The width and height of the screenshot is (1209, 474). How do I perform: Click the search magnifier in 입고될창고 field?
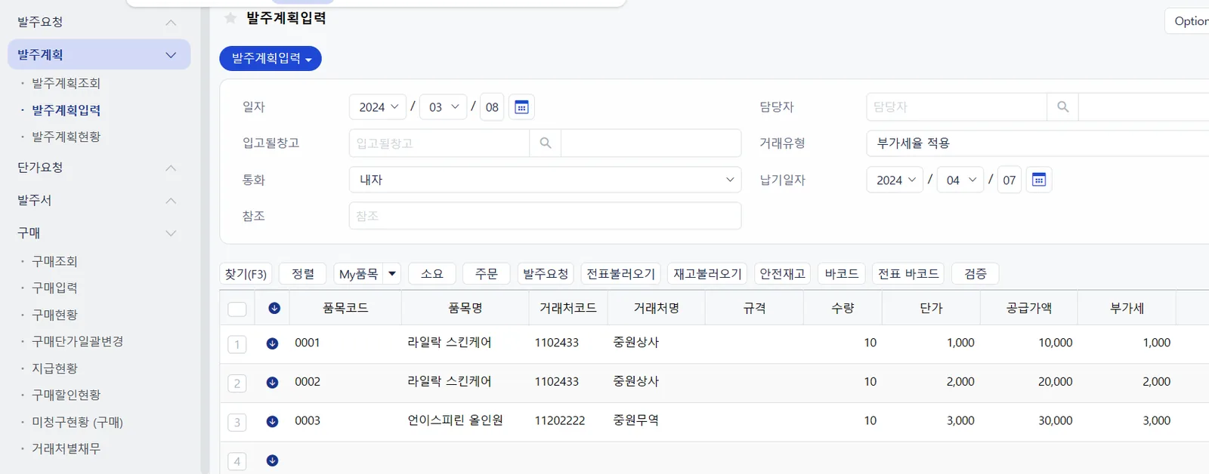[546, 143]
